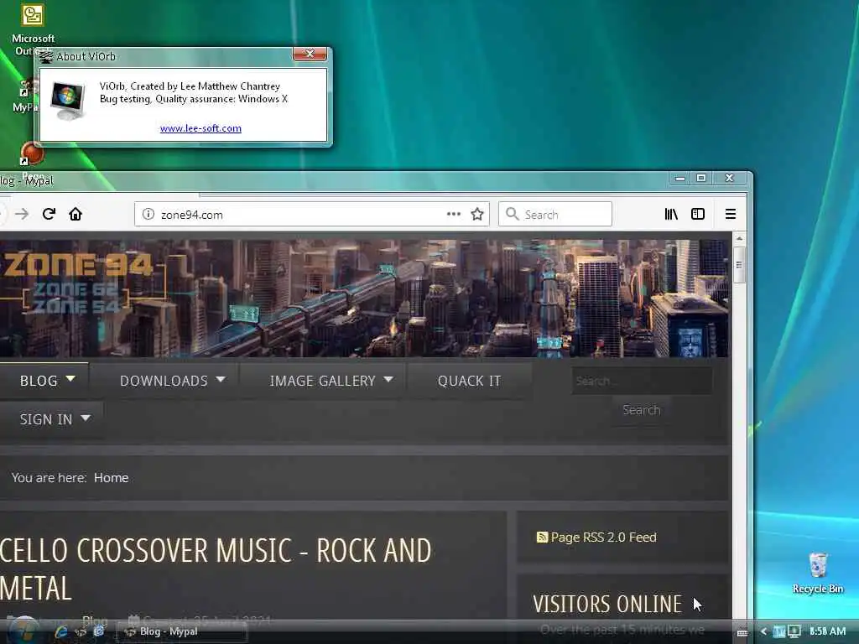Bookmark this page with the star
The image size is (859, 644).
coord(477,214)
